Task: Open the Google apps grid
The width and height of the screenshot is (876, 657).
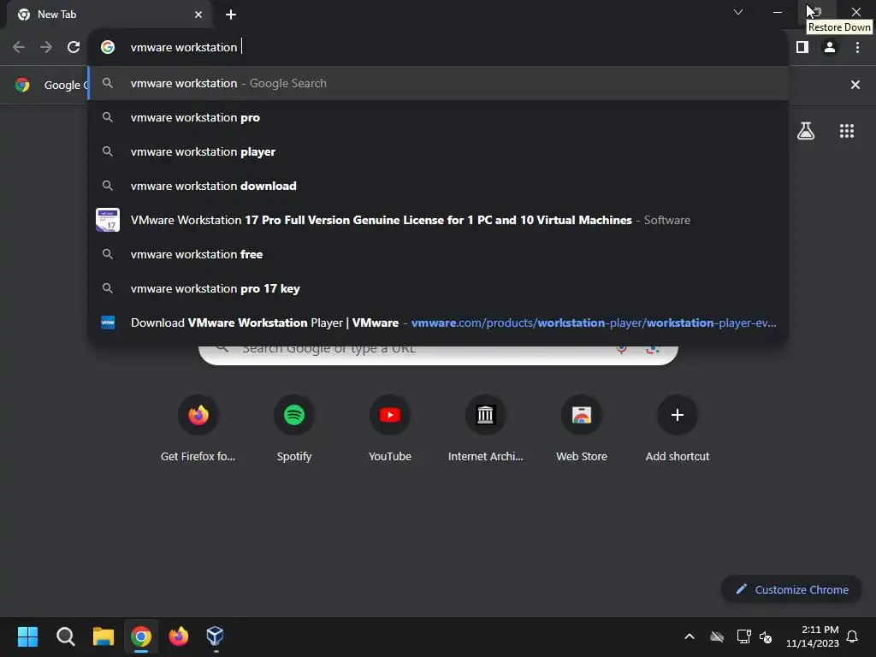Action: pos(846,131)
